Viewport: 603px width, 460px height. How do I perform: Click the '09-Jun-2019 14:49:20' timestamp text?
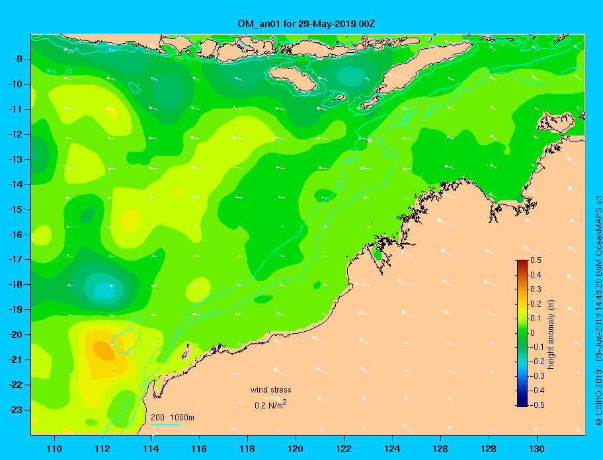pyautogui.click(x=598, y=319)
